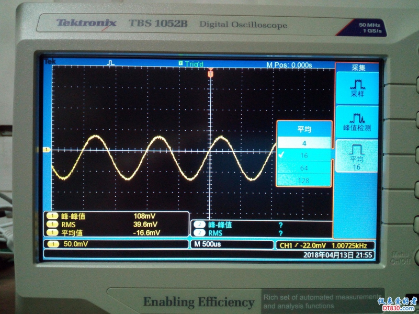Choose 64 in the averages list

pos(304,168)
